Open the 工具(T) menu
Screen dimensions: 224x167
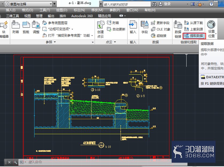click(45, 10)
